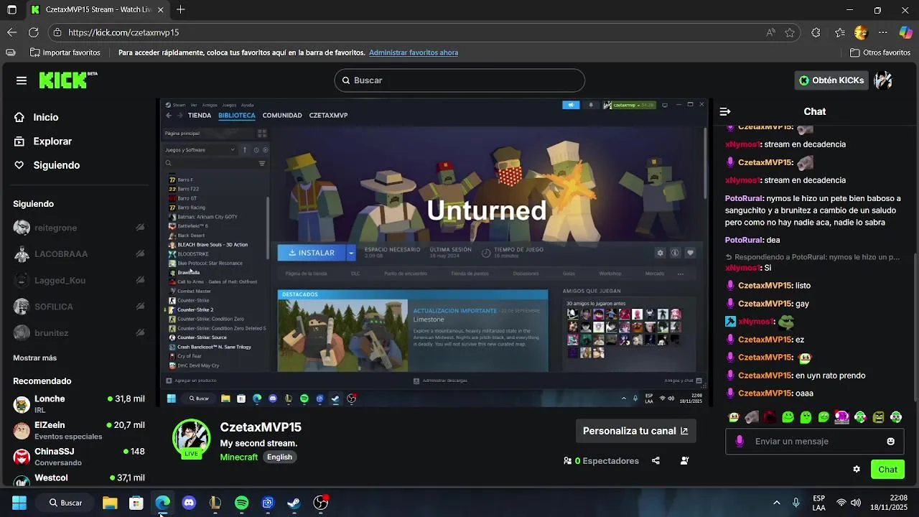Open Spotify from Windows taskbar

point(242,503)
